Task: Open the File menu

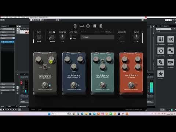Action: point(4,17)
